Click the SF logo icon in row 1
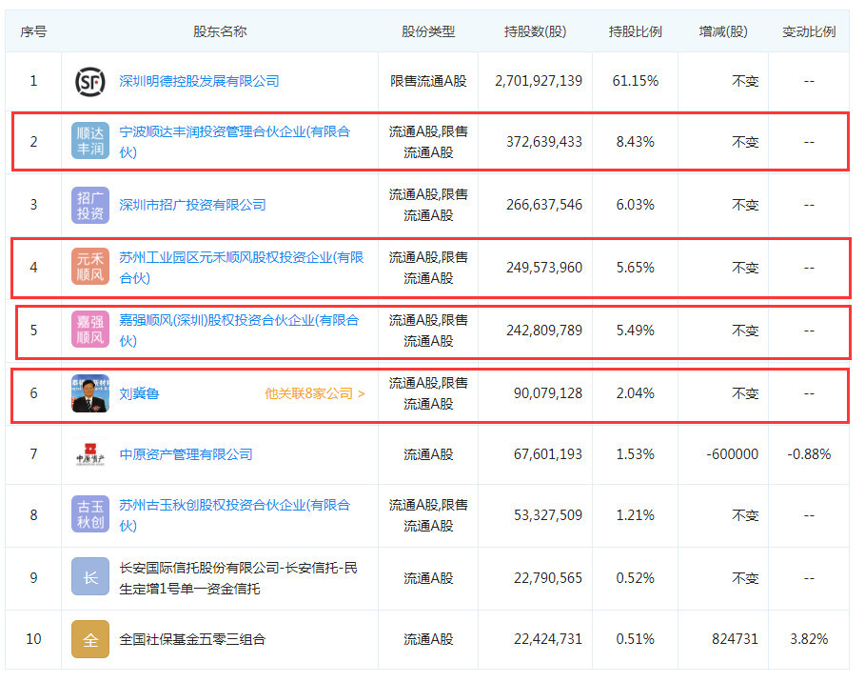Screen dimensions: 865x682 click(89, 82)
